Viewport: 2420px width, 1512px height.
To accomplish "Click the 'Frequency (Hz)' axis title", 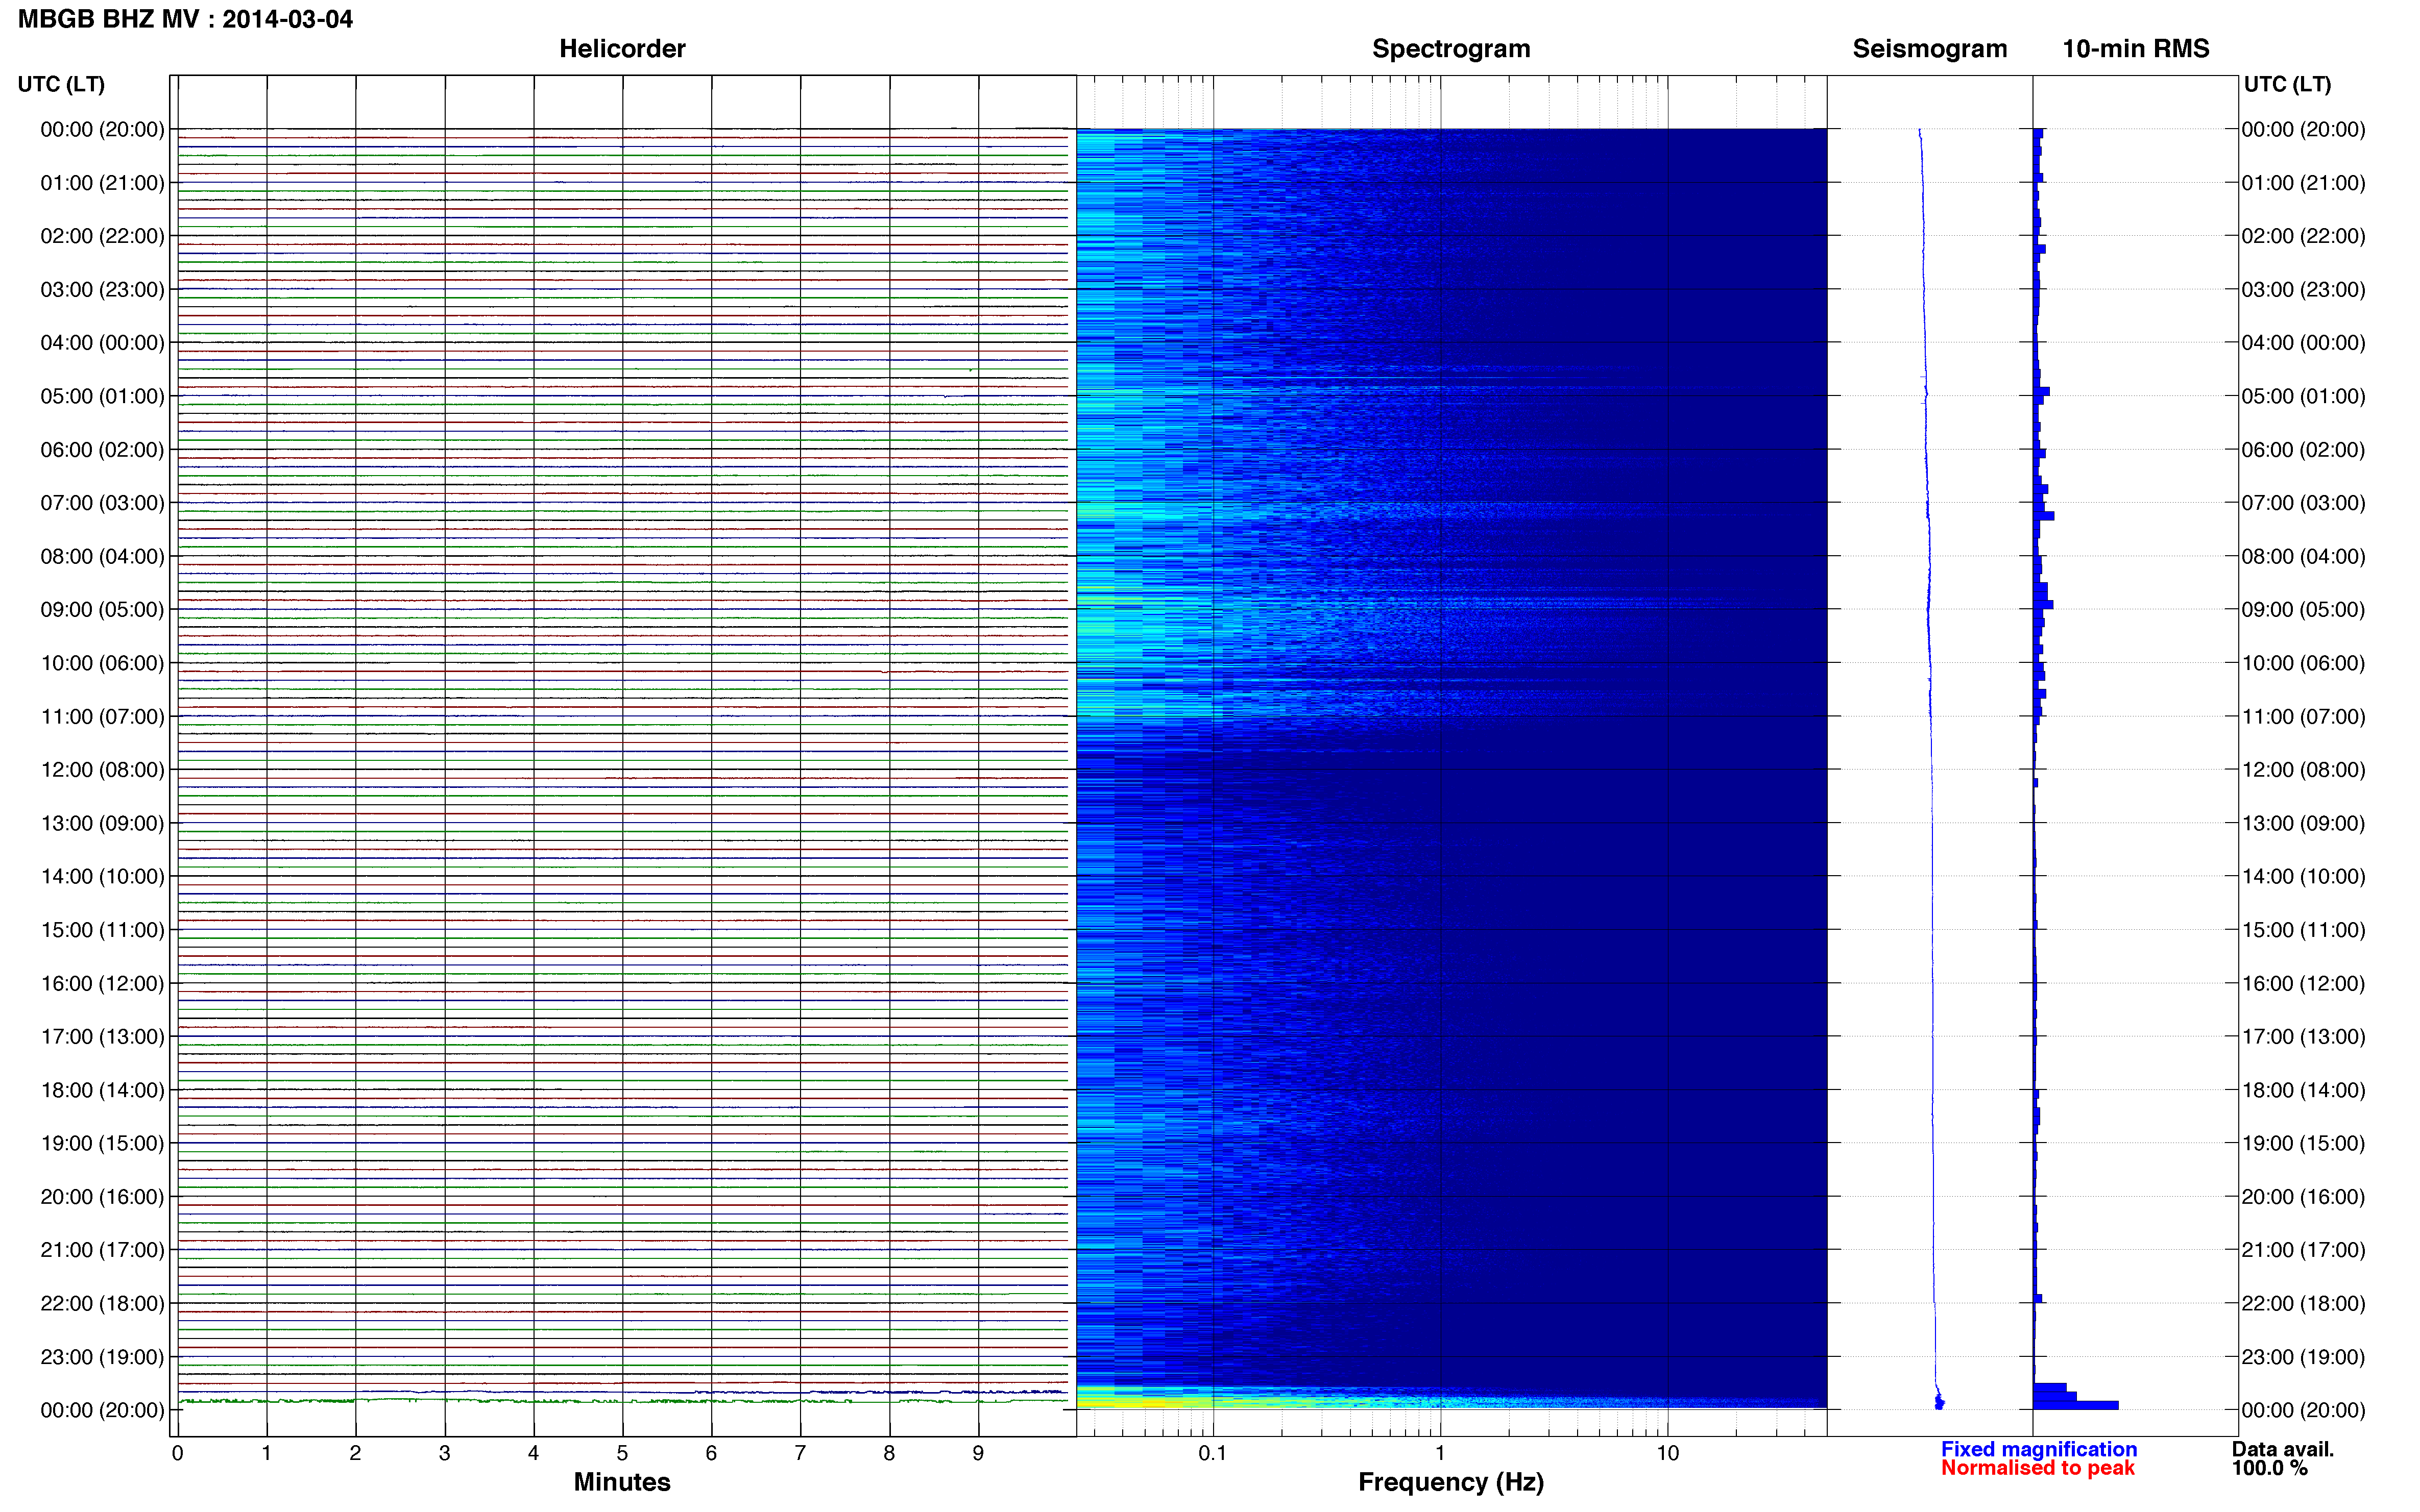I will (1450, 1482).
